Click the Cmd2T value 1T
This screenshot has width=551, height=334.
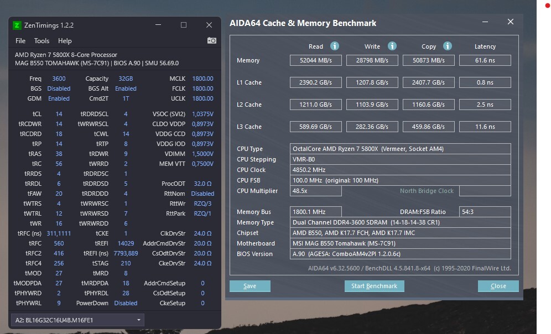(x=126, y=98)
